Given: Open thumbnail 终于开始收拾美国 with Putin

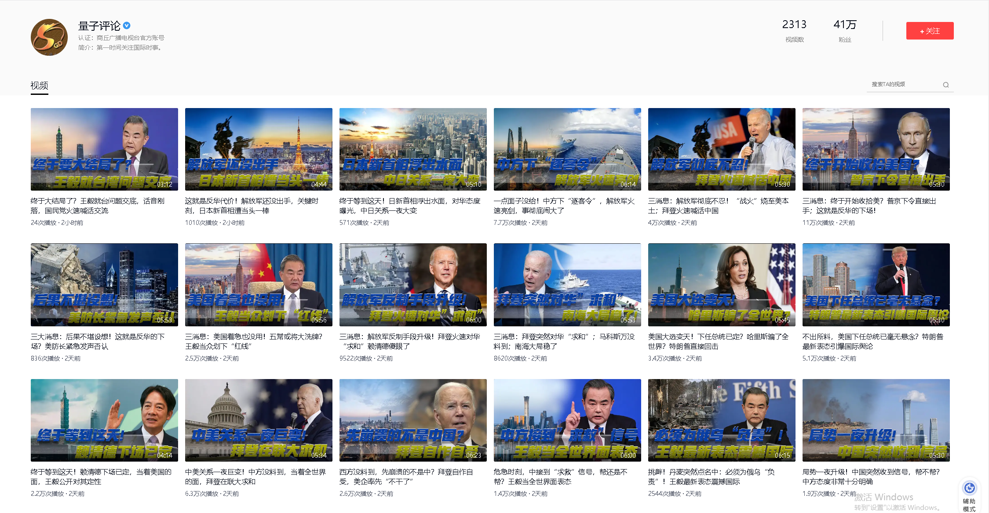Looking at the screenshot, I should (876, 149).
